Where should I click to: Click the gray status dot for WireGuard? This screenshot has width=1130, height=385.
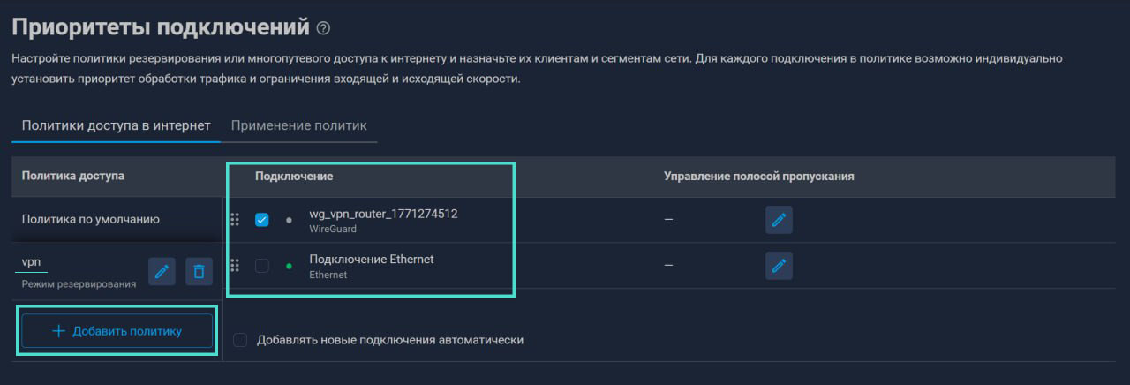pyautogui.click(x=289, y=221)
